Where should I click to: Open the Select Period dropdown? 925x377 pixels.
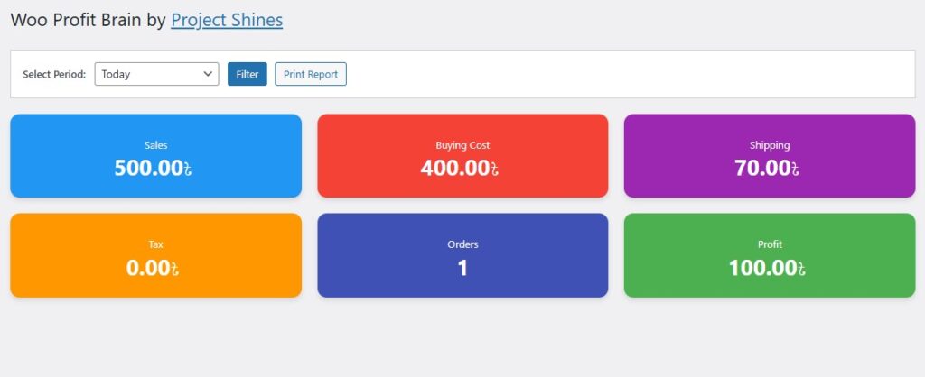[155, 74]
